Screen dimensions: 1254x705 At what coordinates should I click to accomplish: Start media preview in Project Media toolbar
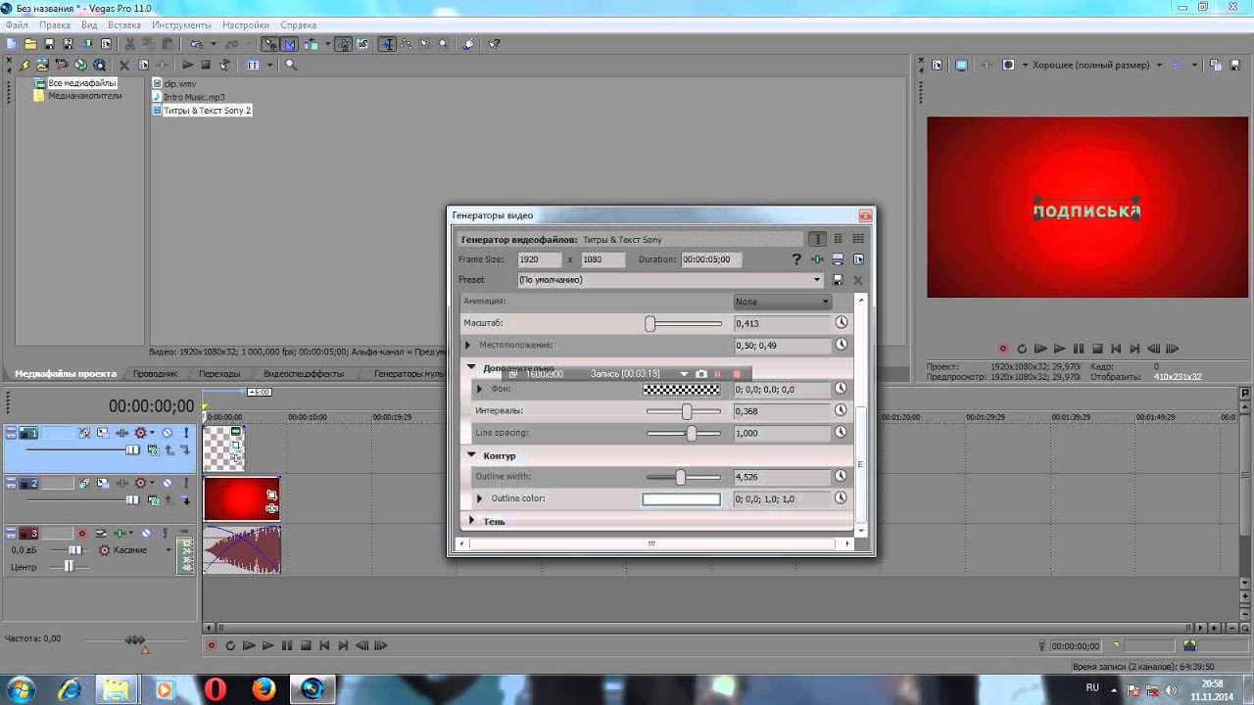[187, 65]
